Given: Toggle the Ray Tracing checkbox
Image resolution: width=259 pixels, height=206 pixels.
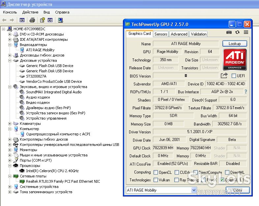Looking at the screenshot, I should coord(176,180).
